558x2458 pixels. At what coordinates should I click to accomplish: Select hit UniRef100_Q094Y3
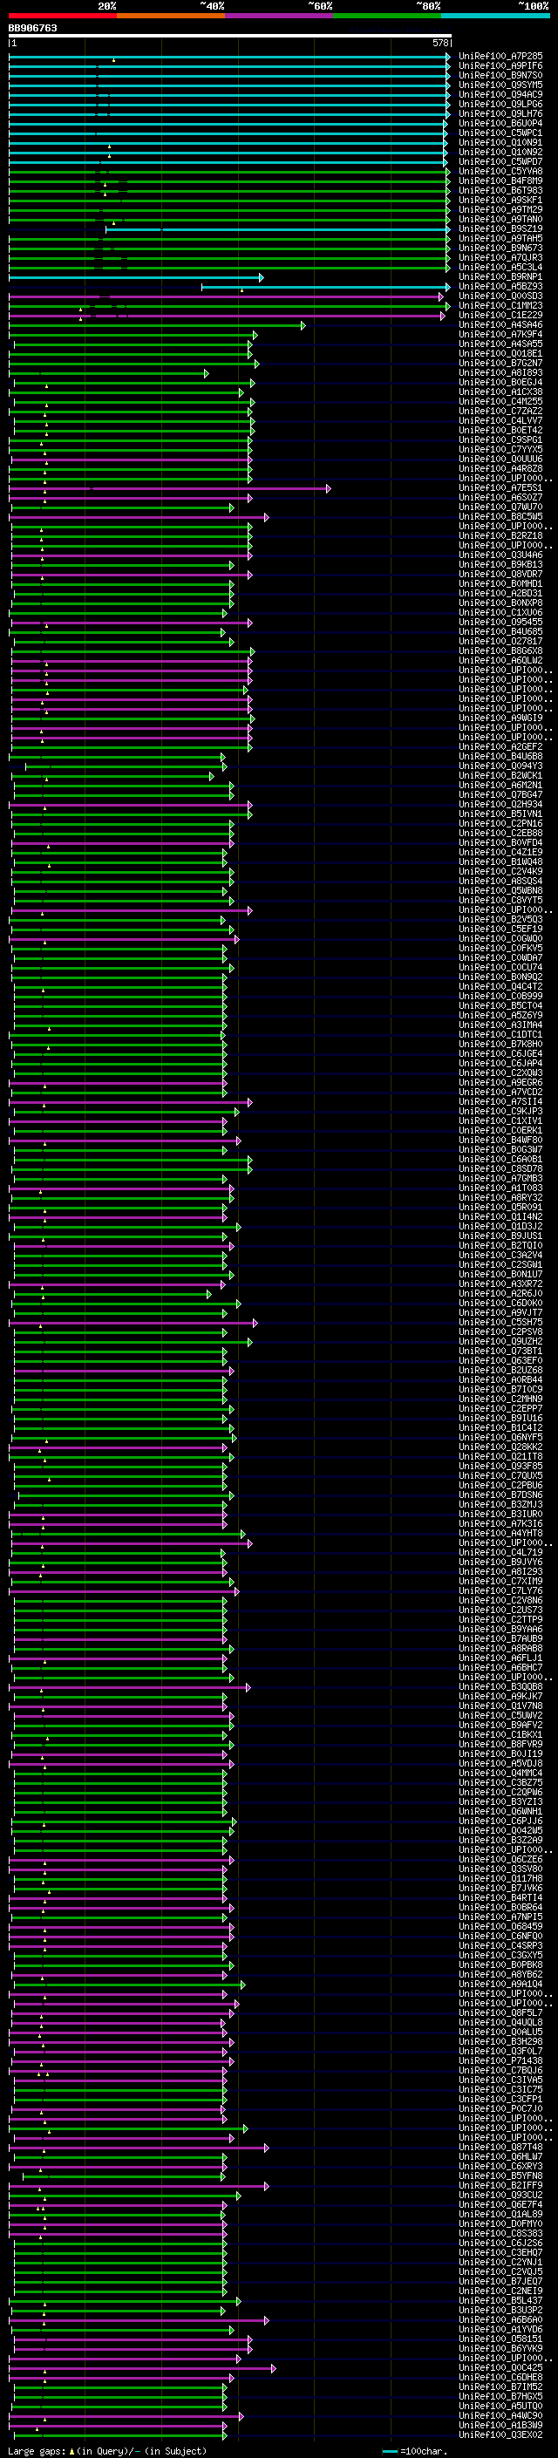click(500, 766)
